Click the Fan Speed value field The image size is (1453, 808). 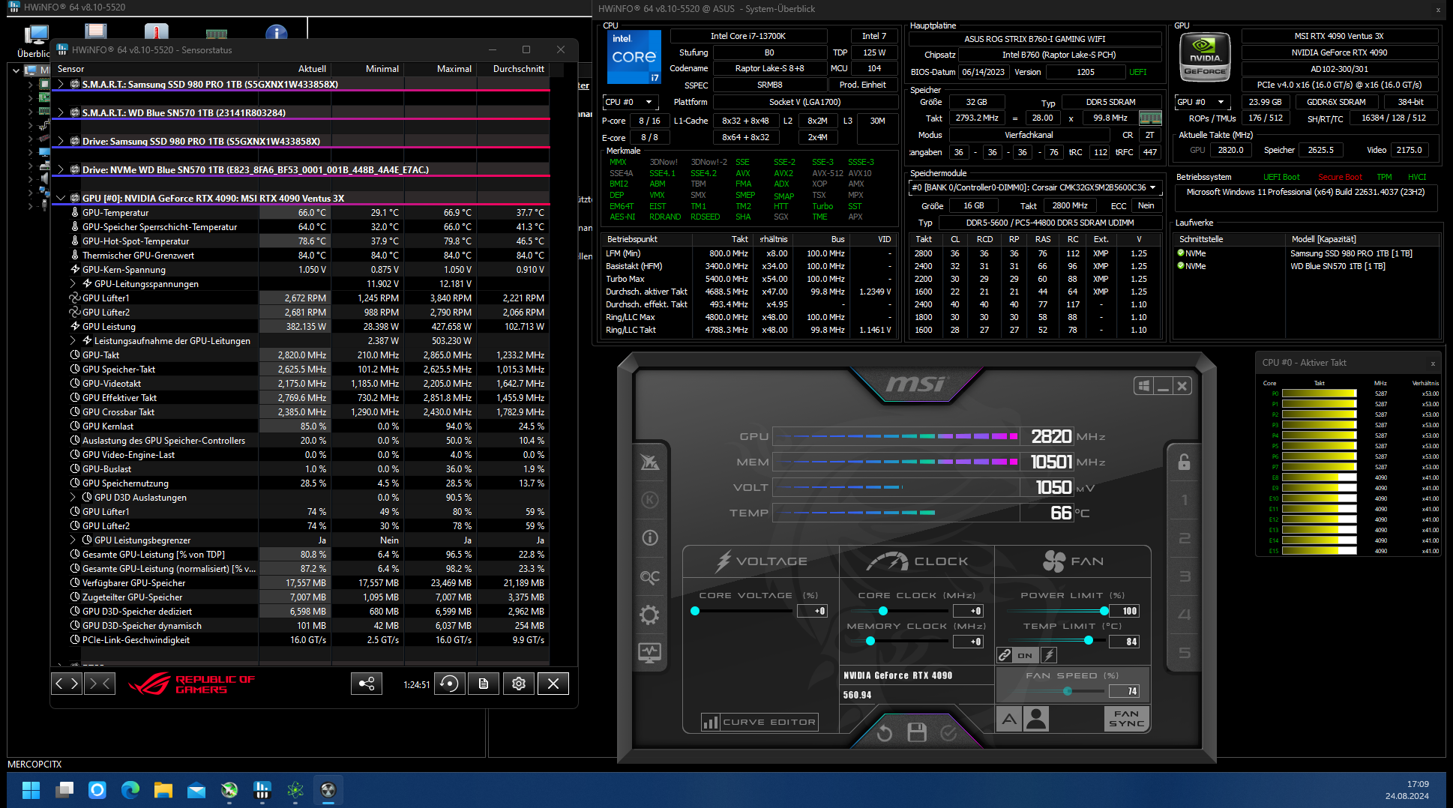pyautogui.click(x=1124, y=691)
